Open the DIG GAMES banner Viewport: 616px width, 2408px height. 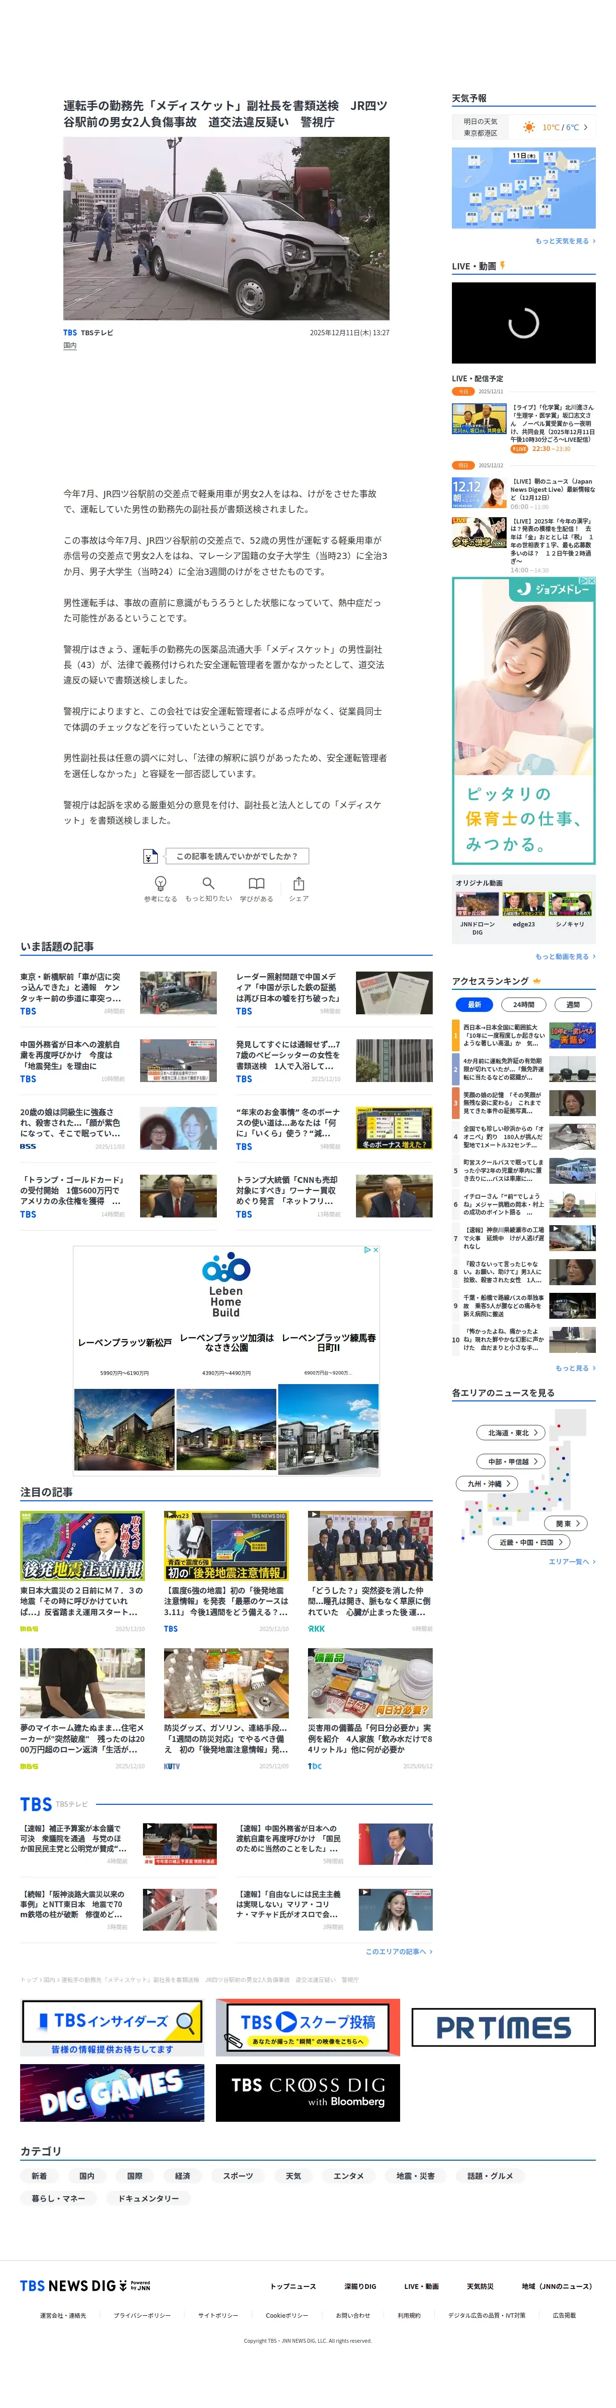pos(112,2092)
